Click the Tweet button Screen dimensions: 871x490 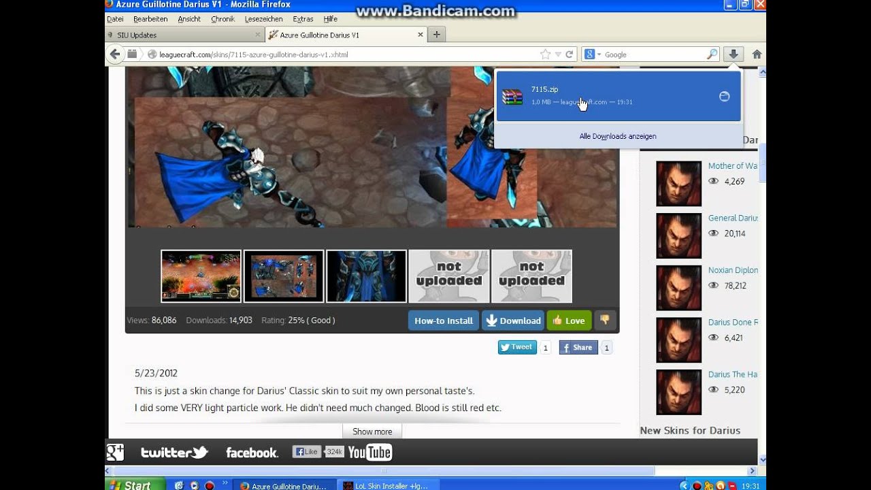click(x=517, y=347)
